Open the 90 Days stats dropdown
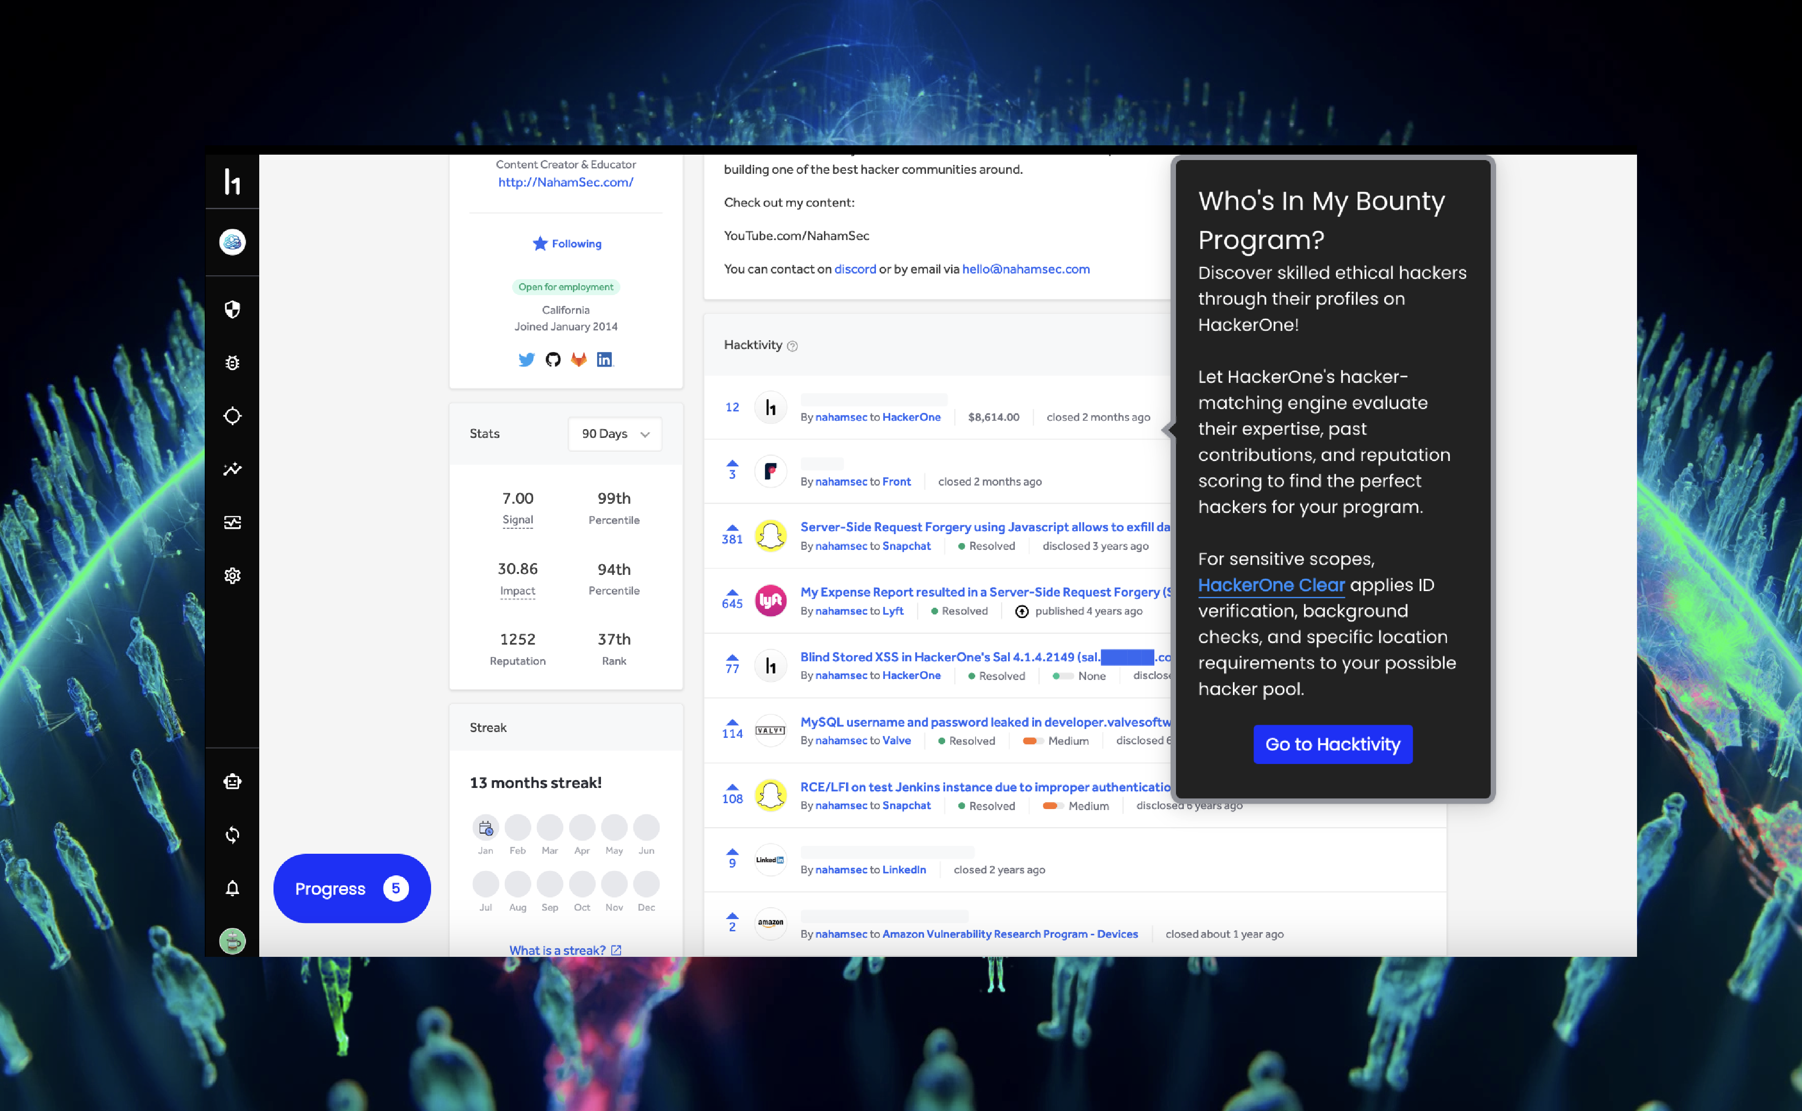1802x1111 pixels. (614, 434)
